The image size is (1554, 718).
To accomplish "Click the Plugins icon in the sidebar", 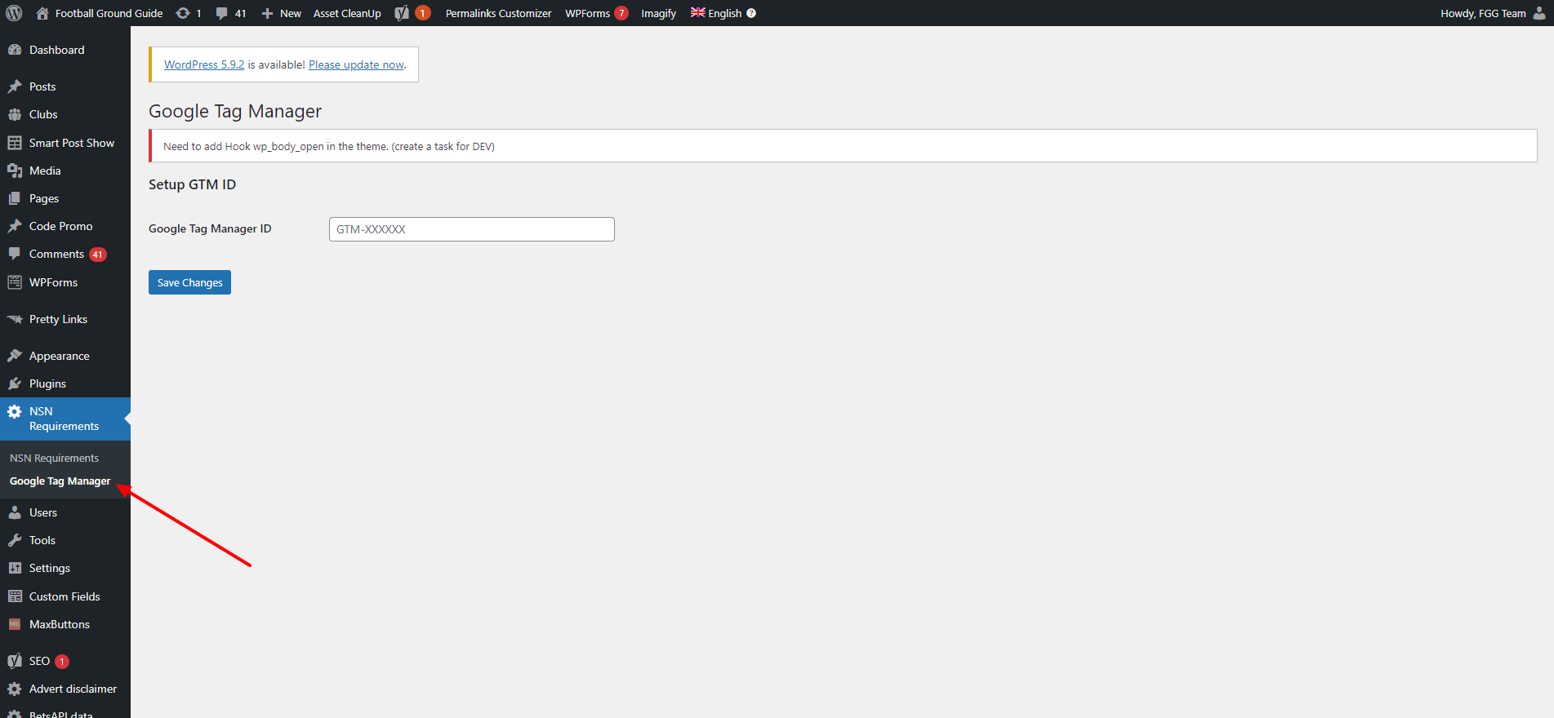I will click(x=15, y=383).
